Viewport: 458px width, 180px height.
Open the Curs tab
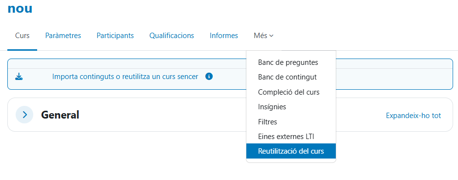[x=22, y=36]
